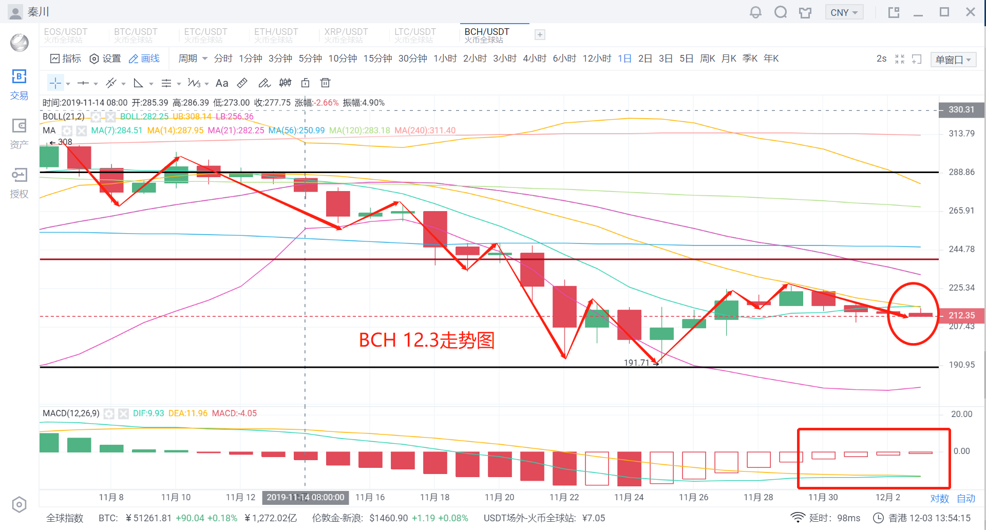Screen dimensions: 986x530
Task: Open the 授权 authorization sidebar icon
Action: pyautogui.click(x=19, y=183)
